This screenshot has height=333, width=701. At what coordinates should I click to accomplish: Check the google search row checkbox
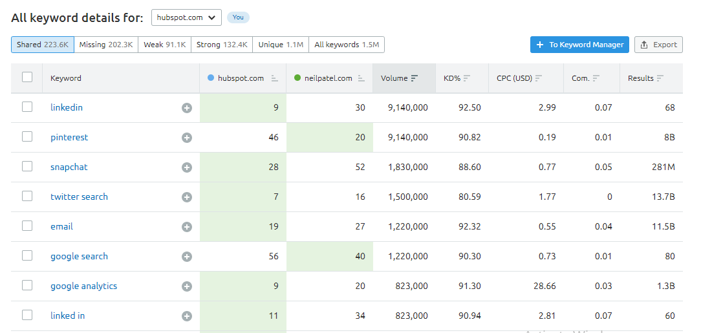coord(27,255)
